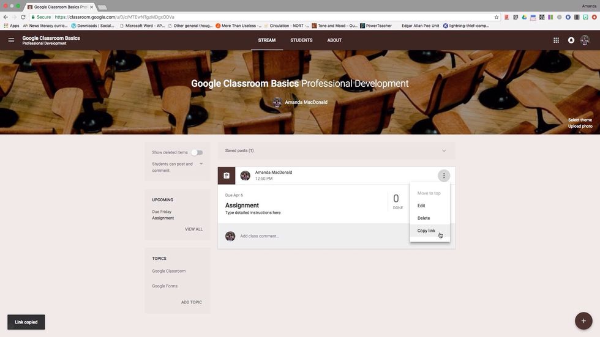Open the post's three-dot options menu
600x337 pixels.
tap(444, 176)
